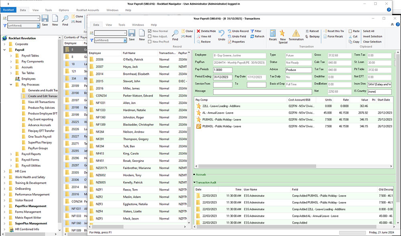Select One Touch Payroll tree item
Screen dimensions: 401x236
point(40,137)
